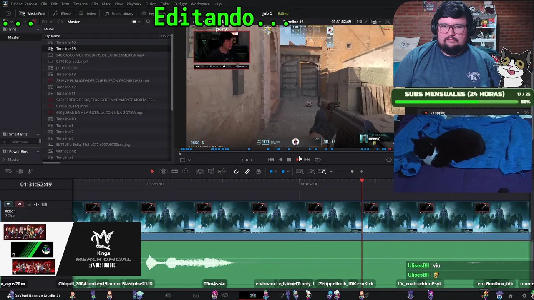
Task: Open the import media dropdown arrow
Action: click(x=51, y=22)
